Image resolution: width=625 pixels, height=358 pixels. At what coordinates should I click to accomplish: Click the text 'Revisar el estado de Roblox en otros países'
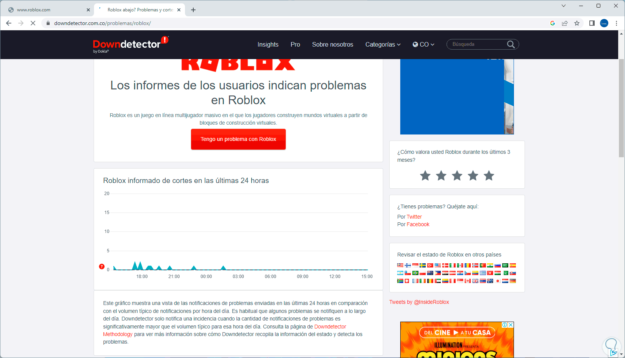tap(449, 255)
